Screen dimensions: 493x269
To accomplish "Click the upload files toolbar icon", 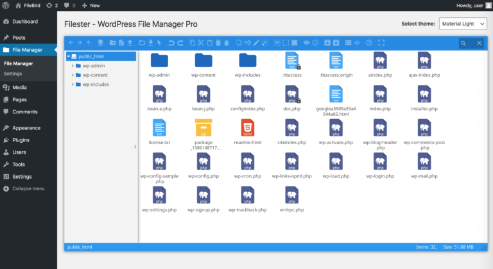I will tap(130, 43).
